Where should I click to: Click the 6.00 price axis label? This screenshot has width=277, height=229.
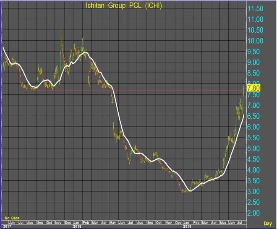[x=253, y=127]
